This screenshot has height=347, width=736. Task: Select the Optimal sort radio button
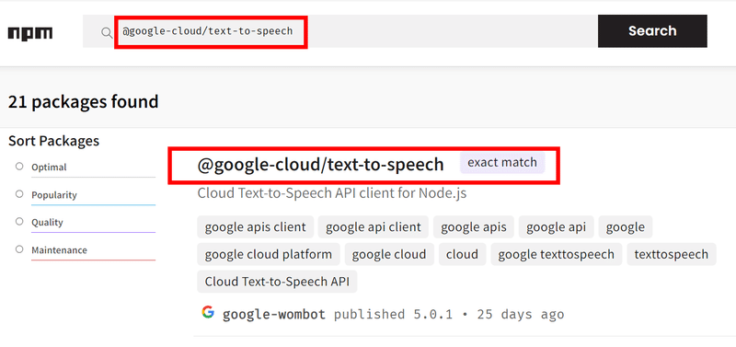[x=19, y=167]
